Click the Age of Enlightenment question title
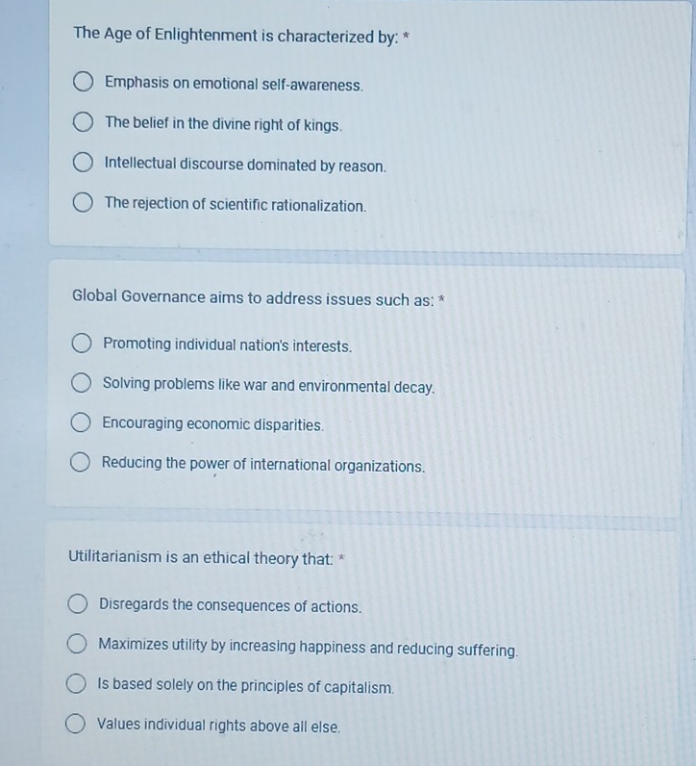 pyautogui.click(x=240, y=36)
